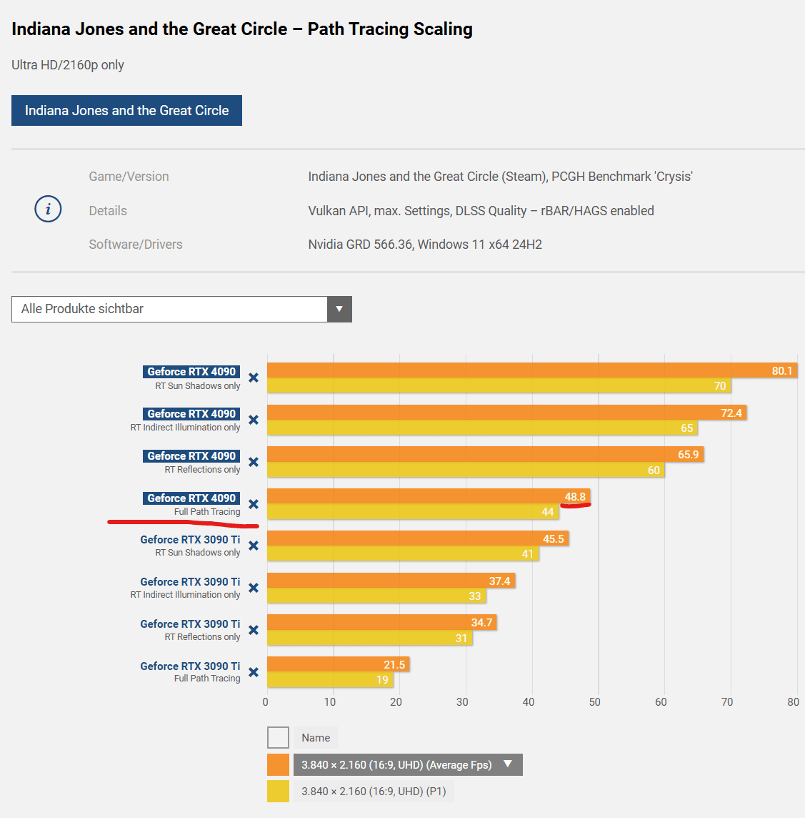Remove the RTX 4090 RT Sun Shadows entry
Image resolution: width=805 pixels, height=818 pixels.
point(254,378)
